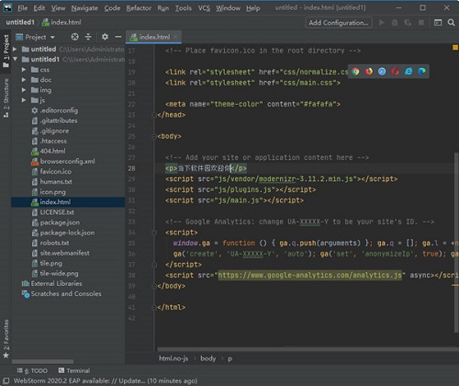Image resolution: width=459 pixels, height=386 pixels.
Task: Click the Search Everywhere magnifier icon
Action: coord(451,22)
